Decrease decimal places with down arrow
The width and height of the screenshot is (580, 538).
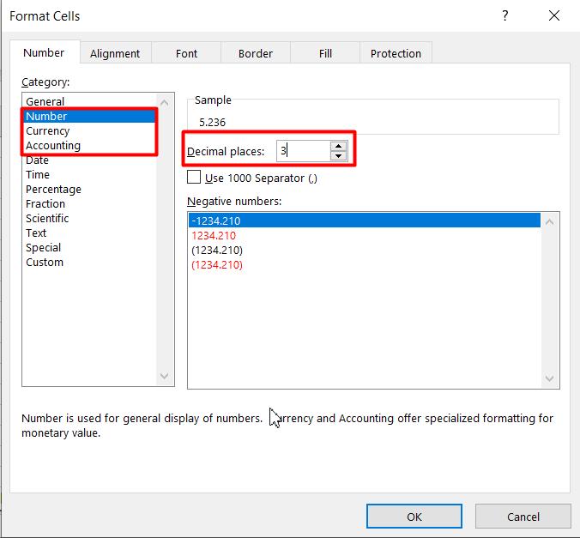(338, 156)
